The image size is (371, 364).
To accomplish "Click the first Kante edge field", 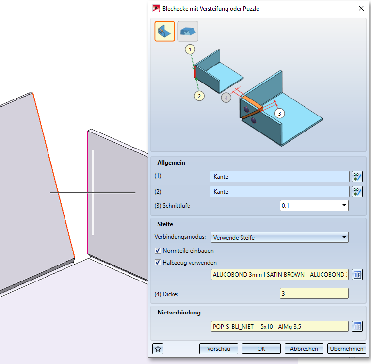I will pyautogui.click(x=279, y=176).
